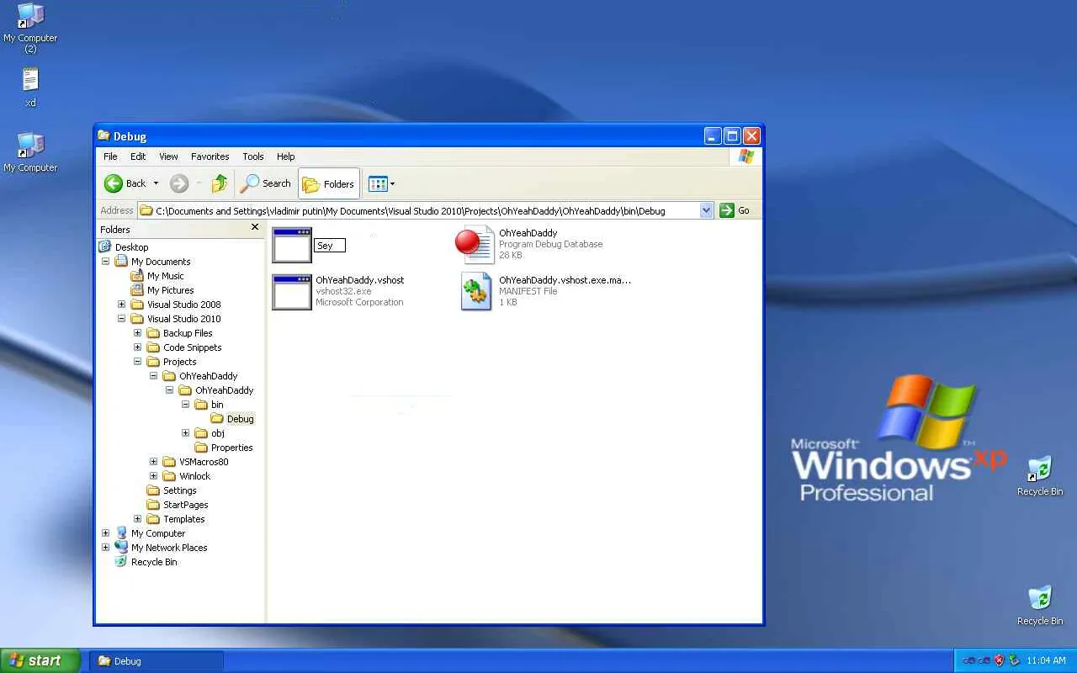
Task: Select the OhYeahDaddy.vshost executable icon
Action: [x=292, y=291]
